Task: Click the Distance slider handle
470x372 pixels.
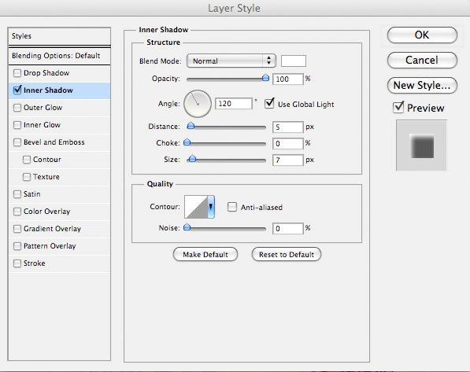Action: click(x=191, y=126)
